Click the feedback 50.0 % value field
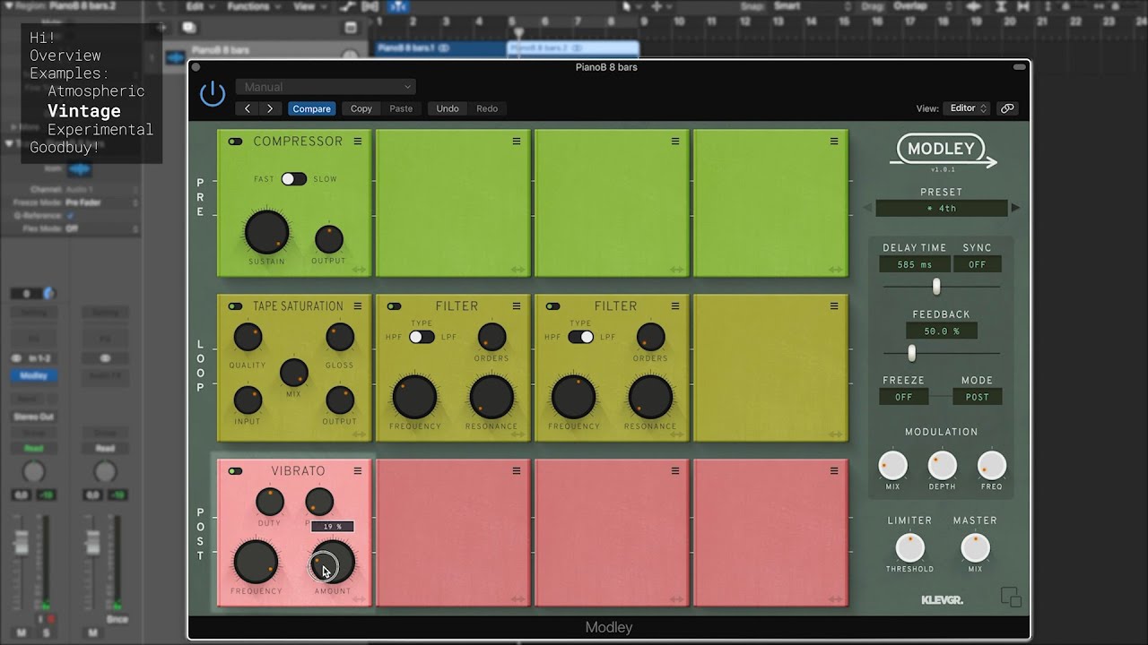 pyautogui.click(x=941, y=331)
